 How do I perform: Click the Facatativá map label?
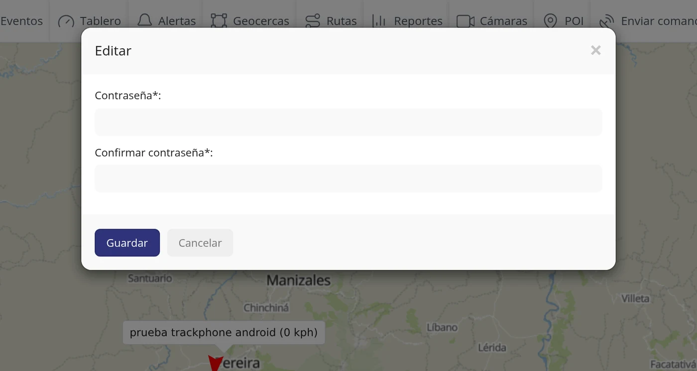pos(674,364)
